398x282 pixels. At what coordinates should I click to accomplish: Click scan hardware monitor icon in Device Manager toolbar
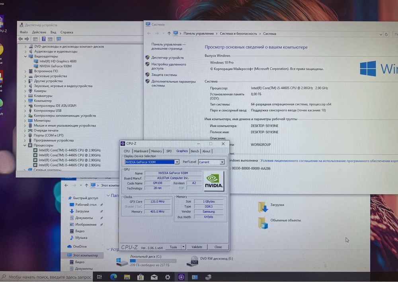[59, 39]
